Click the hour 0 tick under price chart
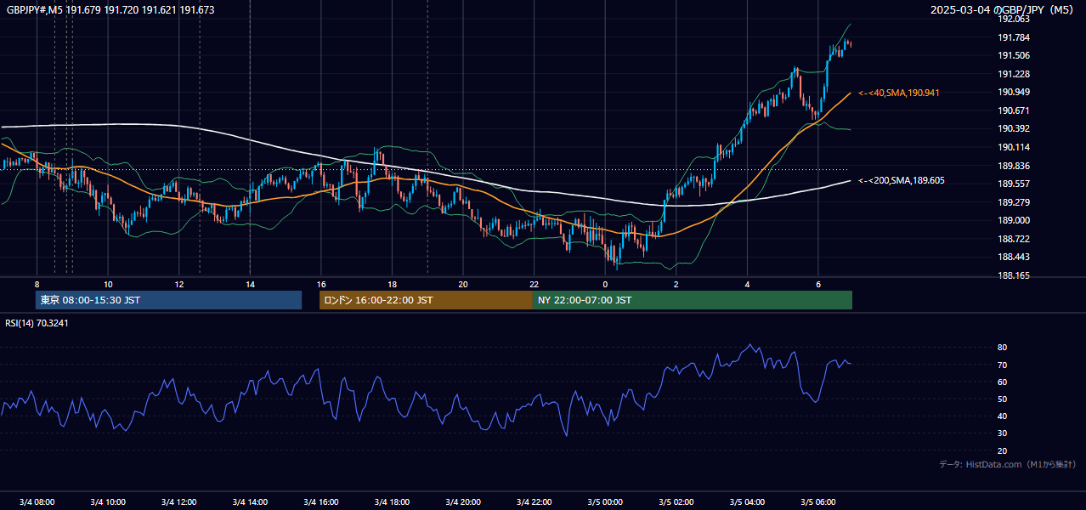 tap(605, 284)
